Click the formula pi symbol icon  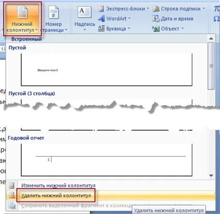[216, 9]
